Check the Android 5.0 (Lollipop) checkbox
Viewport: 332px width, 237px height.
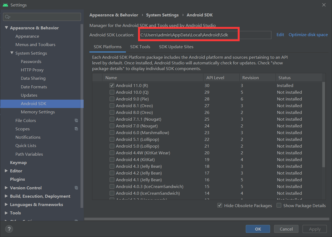pos(112,146)
